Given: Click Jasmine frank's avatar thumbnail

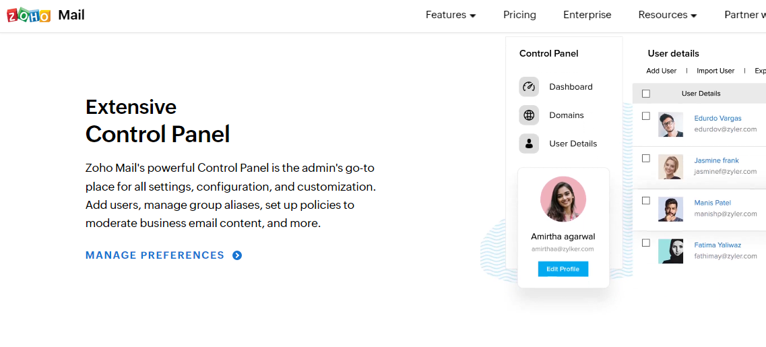Looking at the screenshot, I should pos(670,167).
